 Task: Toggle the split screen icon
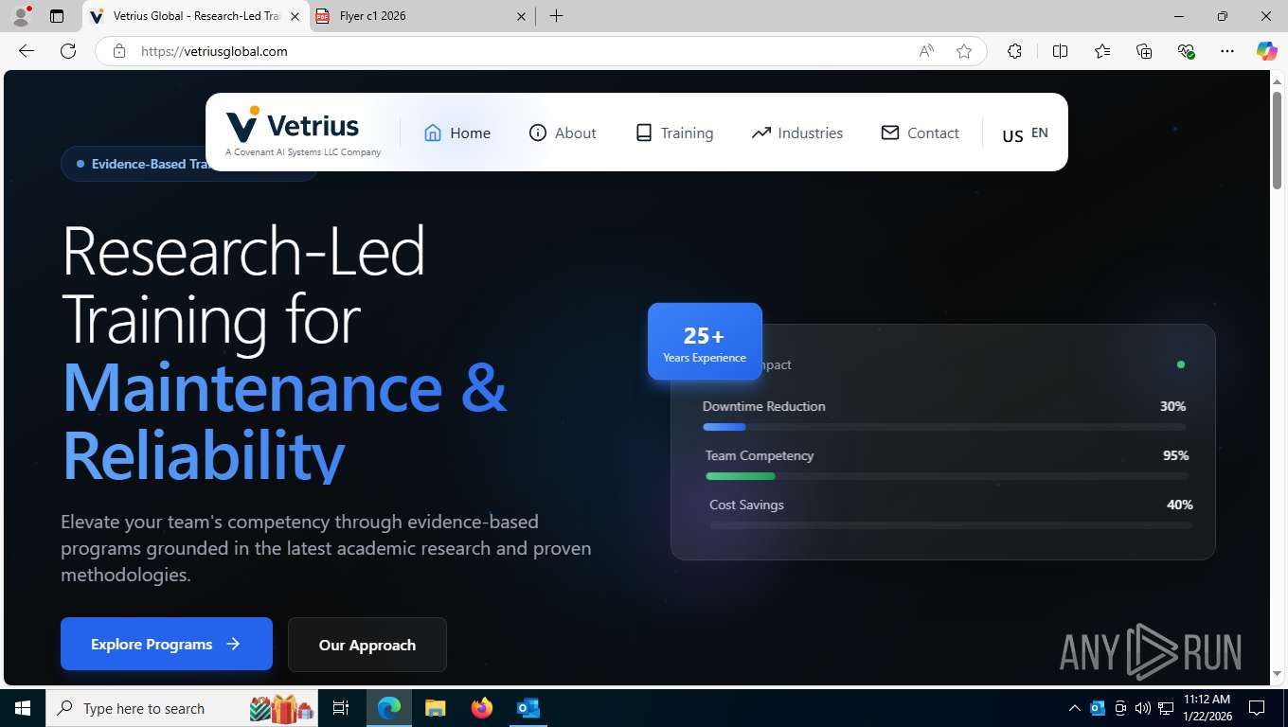pos(1060,51)
